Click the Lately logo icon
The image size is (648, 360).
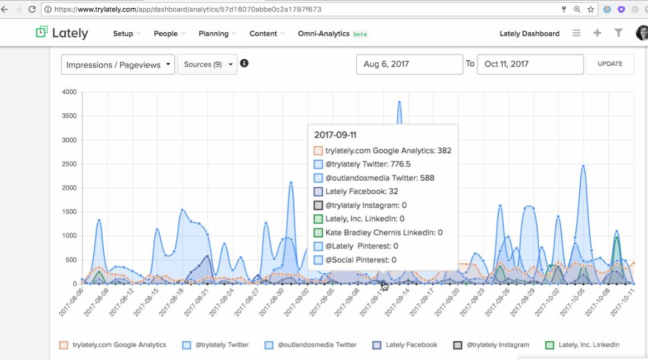(42, 33)
